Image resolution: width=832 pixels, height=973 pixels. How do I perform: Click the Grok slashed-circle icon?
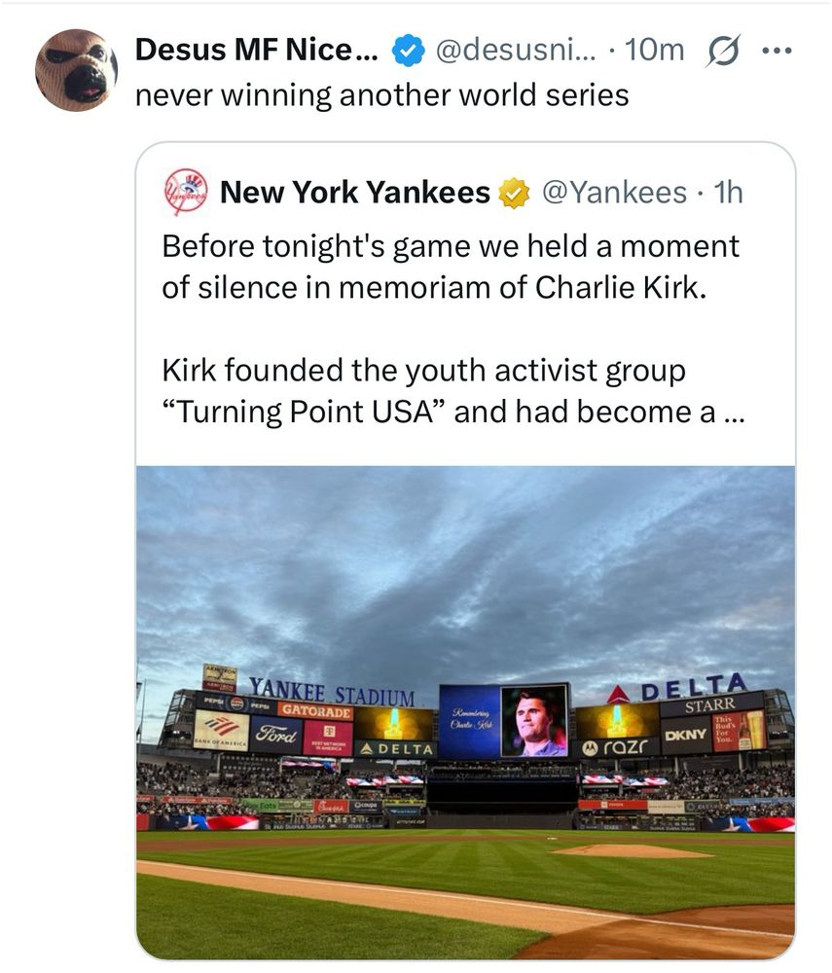point(723,51)
